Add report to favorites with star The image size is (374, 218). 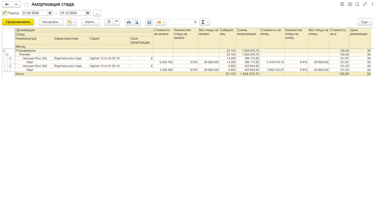[x=26, y=4]
